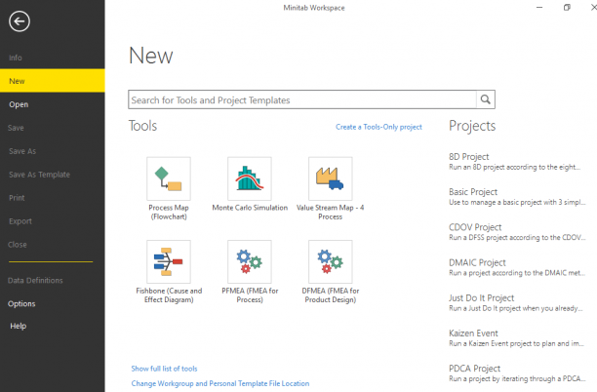This screenshot has height=392, width=597.
Task: Click 'Use to manage a basic project' description
Action: (x=517, y=203)
